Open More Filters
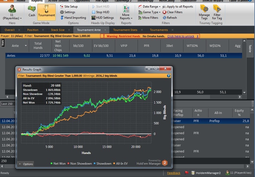 148,17
